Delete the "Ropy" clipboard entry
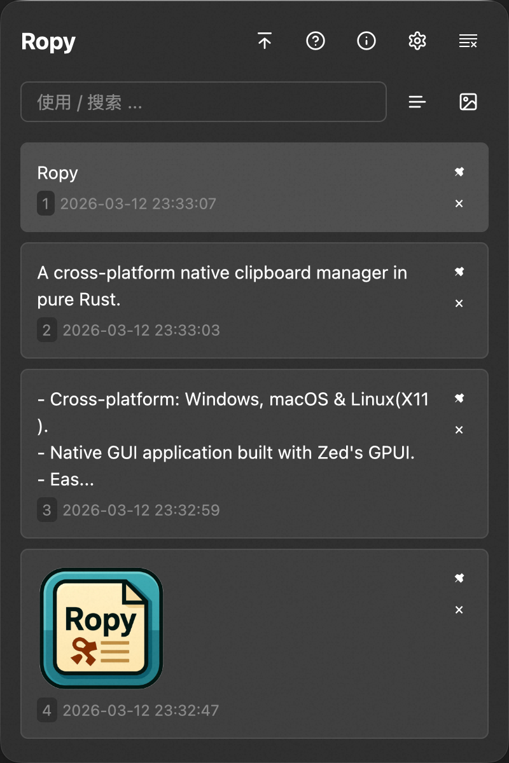 (x=459, y=203)
